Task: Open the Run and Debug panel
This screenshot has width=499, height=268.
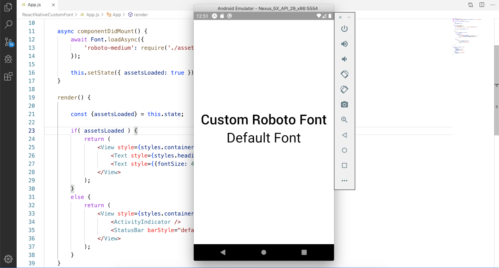Action: point(8,59)
